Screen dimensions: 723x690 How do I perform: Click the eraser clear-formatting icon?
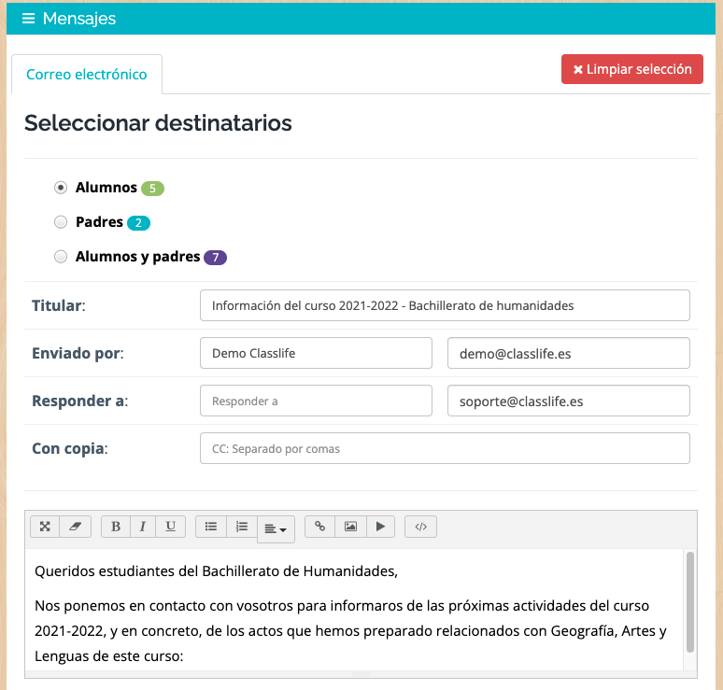pyautogui.click(x=75, y=527)
